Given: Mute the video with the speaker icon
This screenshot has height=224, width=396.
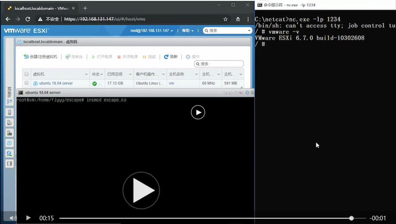Looking at the screenshot, I should (x=13, y=218).
